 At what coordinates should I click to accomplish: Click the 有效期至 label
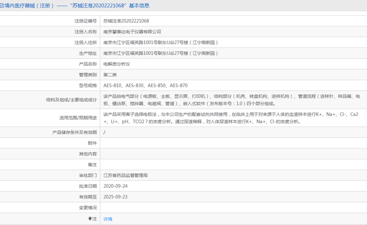click(88, 197)
